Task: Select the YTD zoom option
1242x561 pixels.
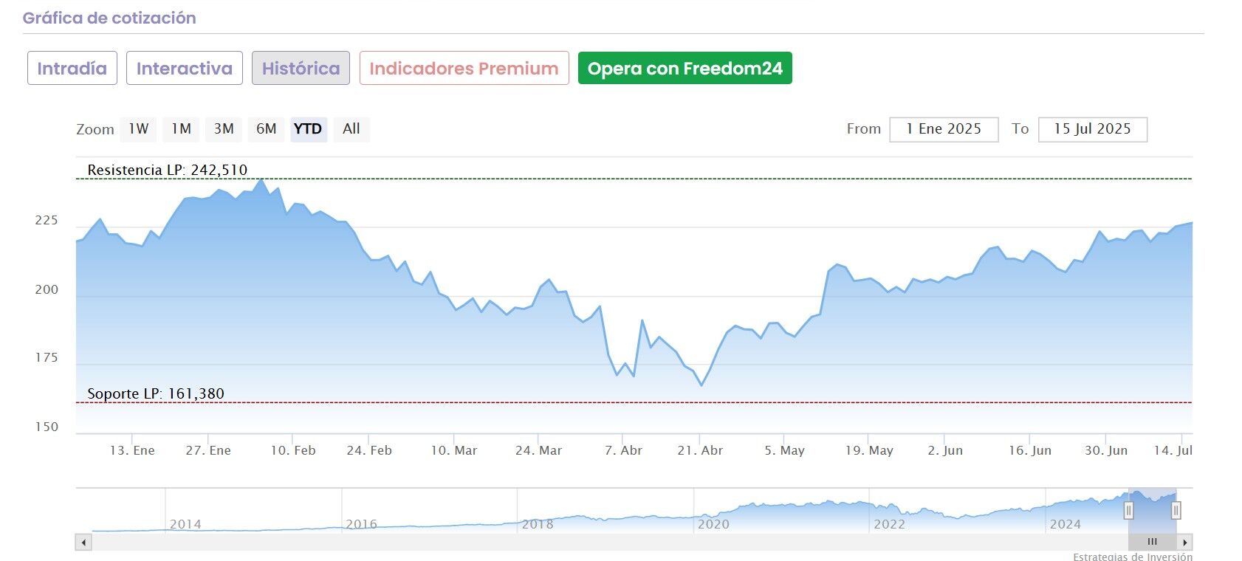Action: click(x=308, y=129)
